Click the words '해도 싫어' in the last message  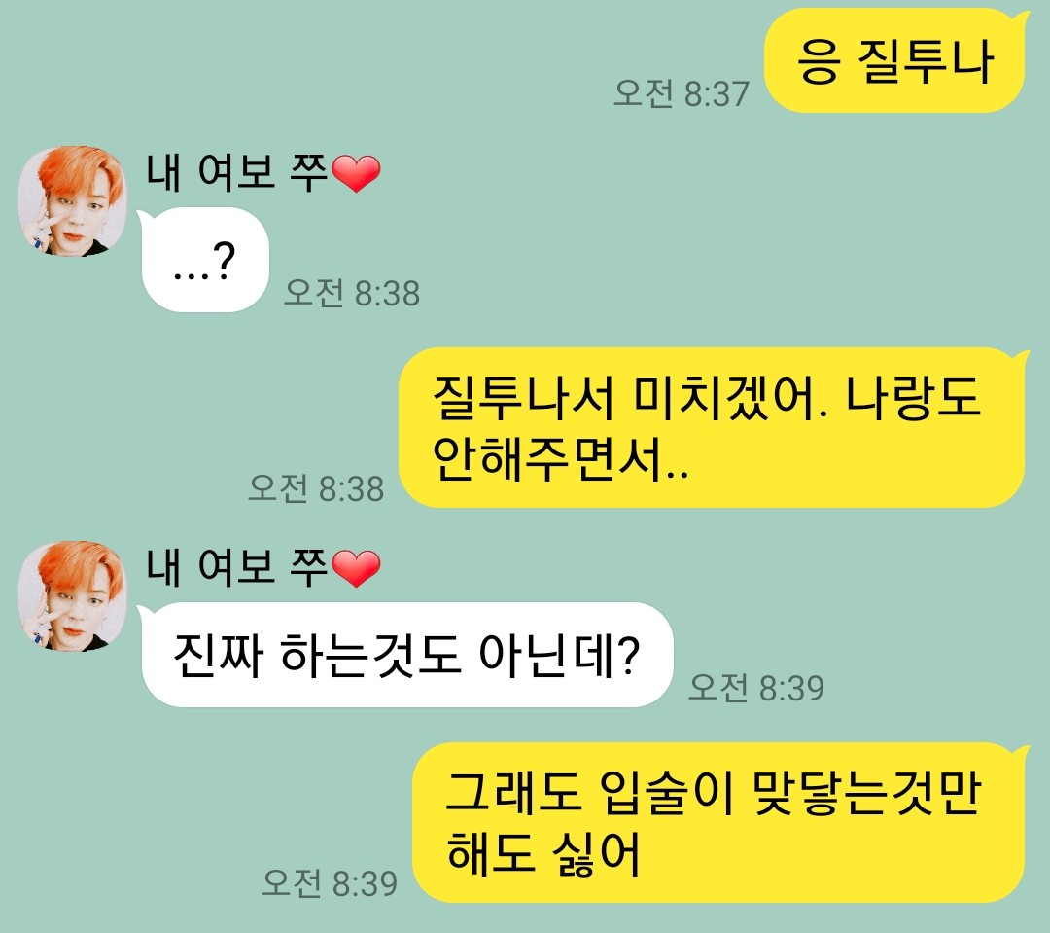pyautogui.click(x=543, y=854)
